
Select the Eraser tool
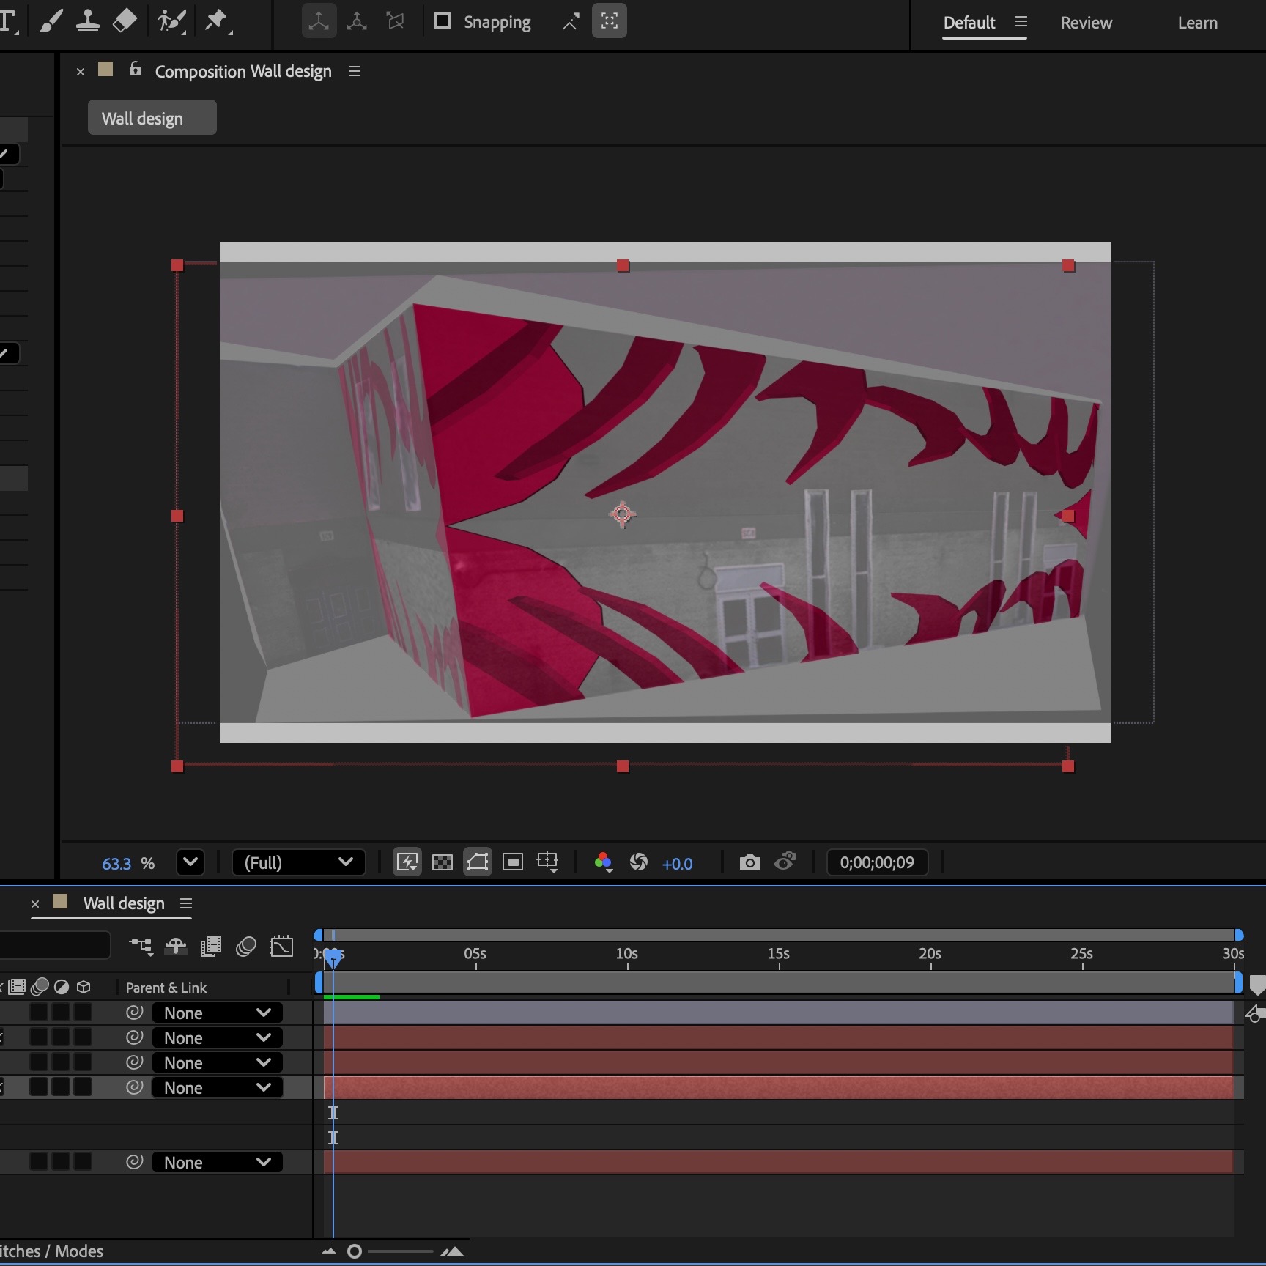click(125, 21)
